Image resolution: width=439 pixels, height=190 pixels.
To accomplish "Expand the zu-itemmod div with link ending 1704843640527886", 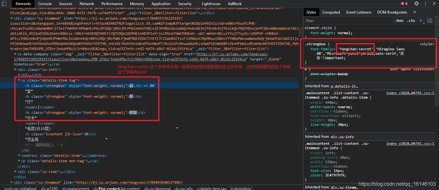I will coord(11,182).
